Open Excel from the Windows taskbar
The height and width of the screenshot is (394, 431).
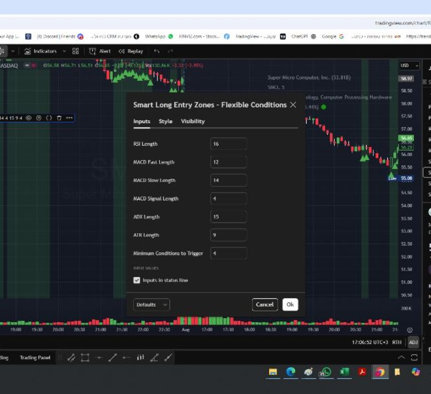click(x=344, y=372)
